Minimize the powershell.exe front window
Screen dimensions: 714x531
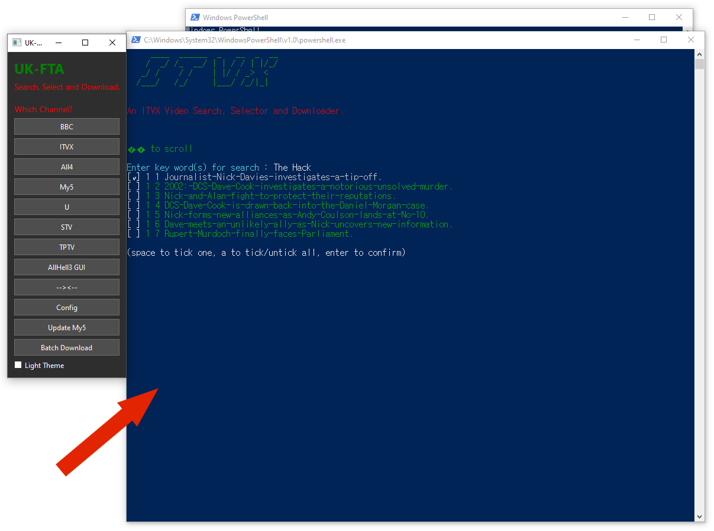637,40
